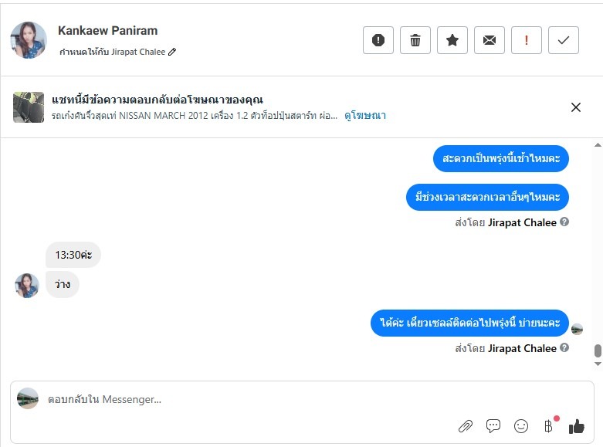Open the Nissan March ad thumbnail
Image resolution: width=603 pixels, height=447 pixels.
pos(29,107)
